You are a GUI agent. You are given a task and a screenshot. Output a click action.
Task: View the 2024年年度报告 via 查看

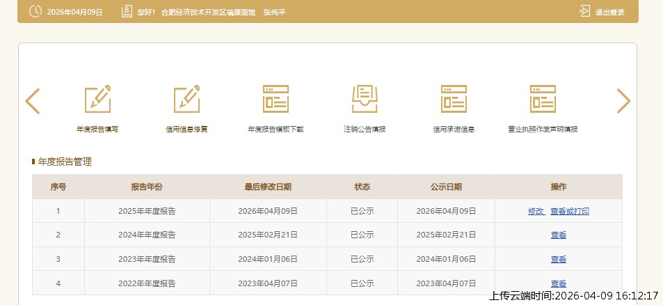click(559, 235)
